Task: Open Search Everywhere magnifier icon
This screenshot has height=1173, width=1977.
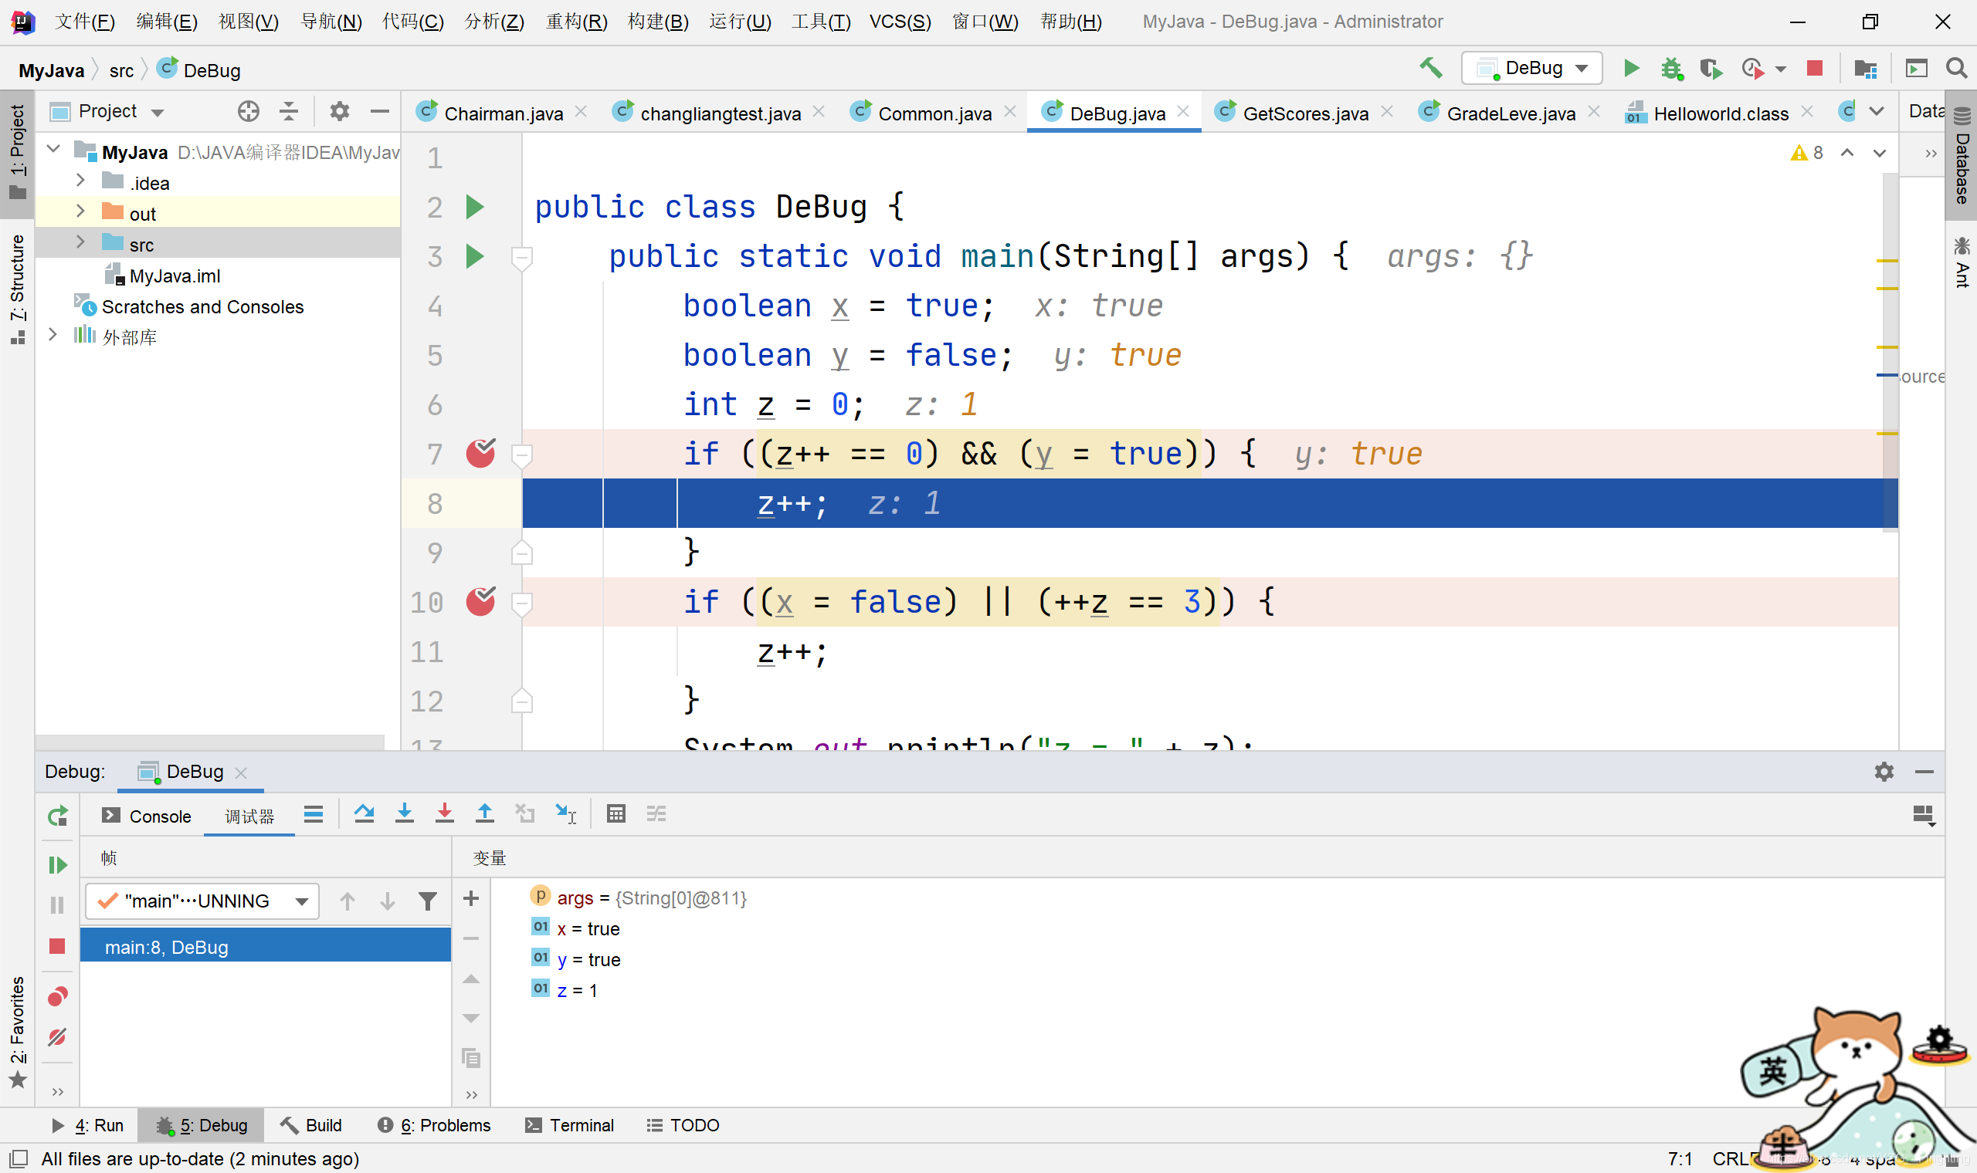Action: pos(1956,69)
